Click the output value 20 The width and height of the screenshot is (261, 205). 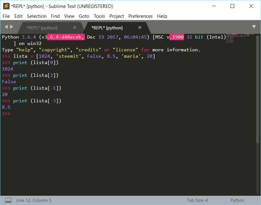(x=5, y=94)
